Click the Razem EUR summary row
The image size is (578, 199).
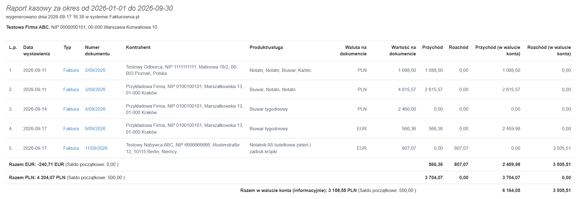point(290,164)
